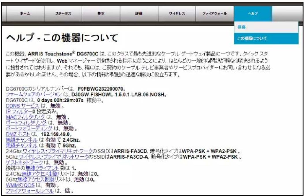
Task: Click 5Ghz 無線アクセス制御 link
Action: point(36,179)
